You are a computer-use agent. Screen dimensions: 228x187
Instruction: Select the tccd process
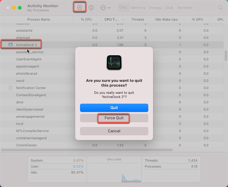(x=20, y=123)
